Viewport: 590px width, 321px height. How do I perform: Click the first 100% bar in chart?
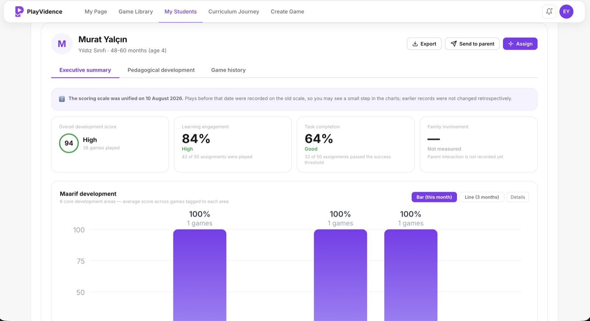pyautogui.click(x=200, y=275)
